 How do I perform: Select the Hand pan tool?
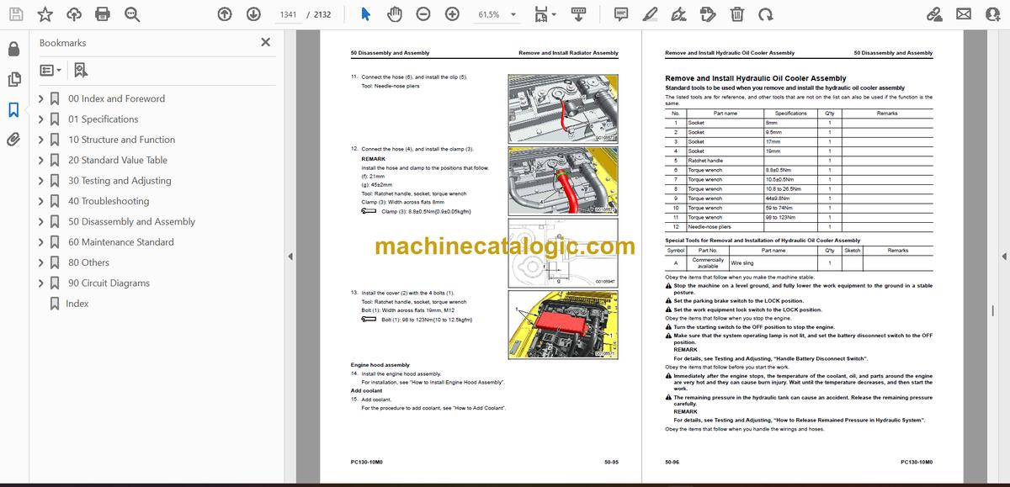[x=394, y=14]
